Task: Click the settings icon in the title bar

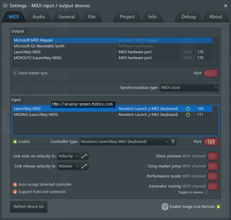Action: point(5,6)
